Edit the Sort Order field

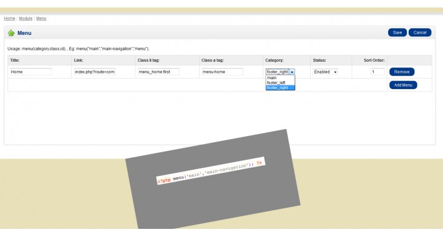pyautogui.click(x=377, y=72)
